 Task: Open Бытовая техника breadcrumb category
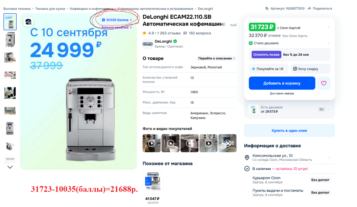pyautogui.click(x=17, y=9)
